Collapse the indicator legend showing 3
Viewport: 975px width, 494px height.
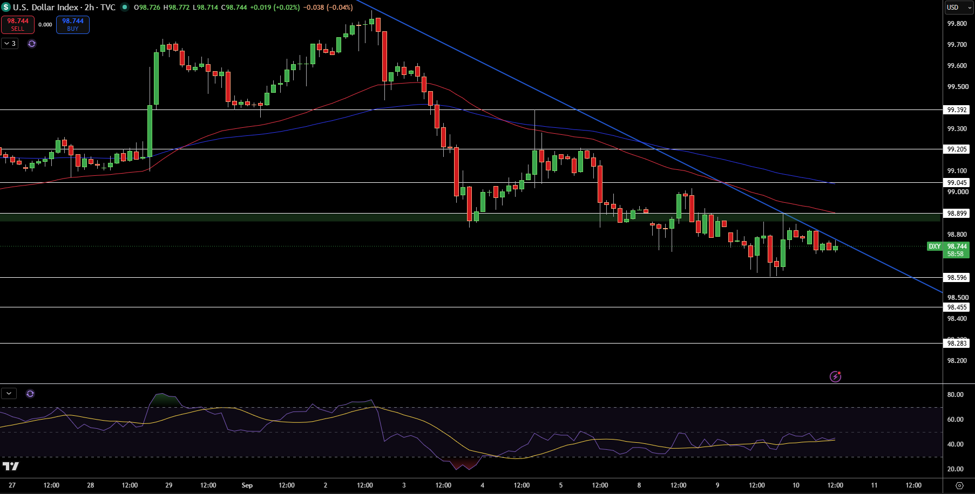click(x=10, y=44)
